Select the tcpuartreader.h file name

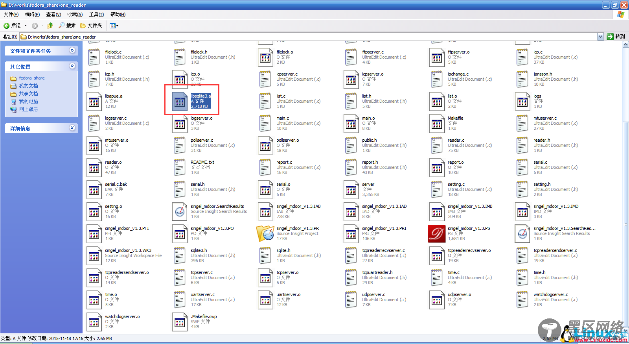(x=377, y=272)
